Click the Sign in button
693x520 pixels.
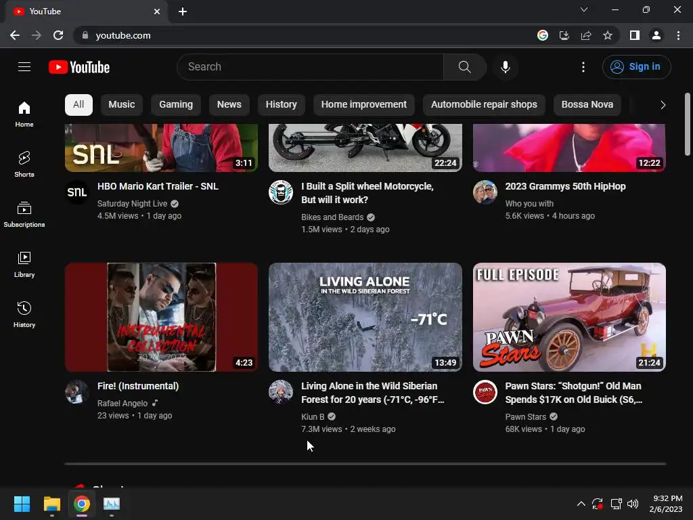636,67
